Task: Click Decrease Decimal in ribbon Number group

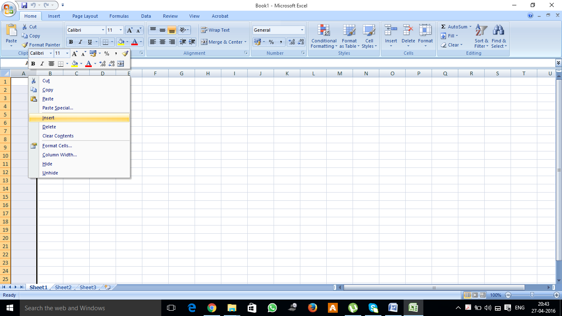Action: click(301, 42)
